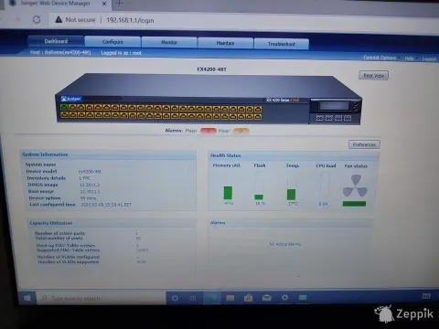Click the Inventory details value 1 FPC
The image size is (439, 329).
click(85, 178)
